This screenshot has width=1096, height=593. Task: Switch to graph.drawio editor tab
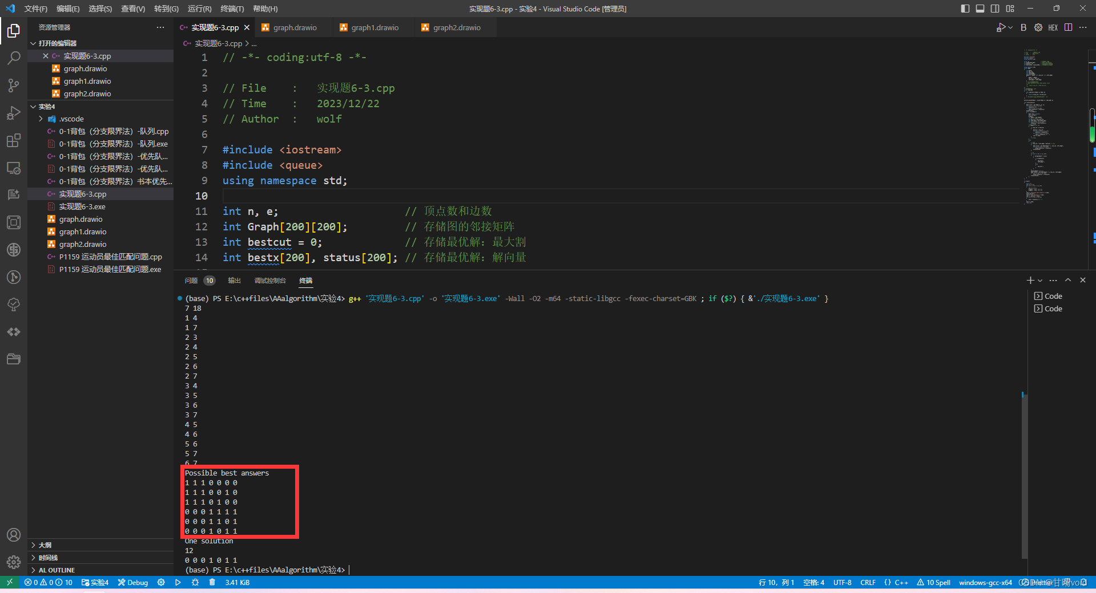[x=293, y=27]
